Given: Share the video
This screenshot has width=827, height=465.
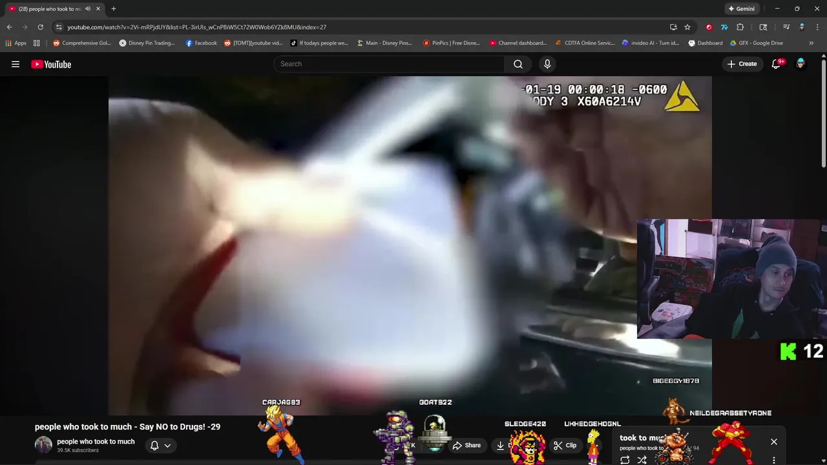Looking at the screenshot, I should pos(466,445).
